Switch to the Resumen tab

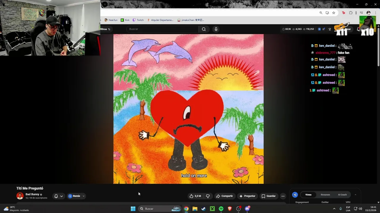coord(325,195)
